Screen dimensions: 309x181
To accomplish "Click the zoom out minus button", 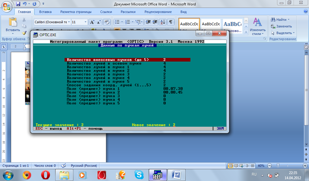I will pyautogui.click(x=270, y=166).
